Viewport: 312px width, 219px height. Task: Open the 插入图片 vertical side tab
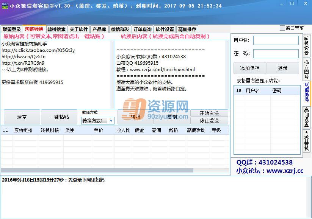[307, 69]
